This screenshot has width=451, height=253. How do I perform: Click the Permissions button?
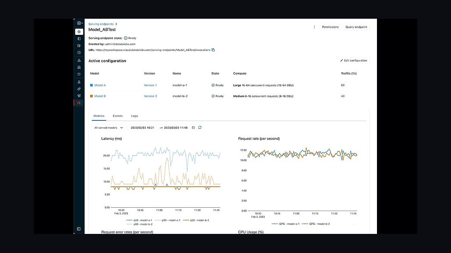[x=330, y=27]
